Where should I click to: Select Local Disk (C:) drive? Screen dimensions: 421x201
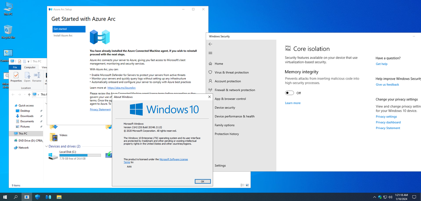point(75,155)
